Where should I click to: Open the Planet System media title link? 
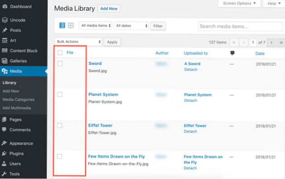click(x=103, y=94)
